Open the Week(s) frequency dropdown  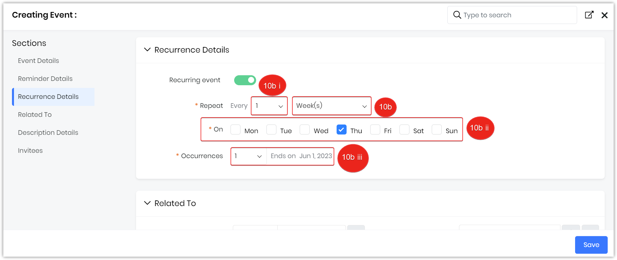click(x=332, y=106)
